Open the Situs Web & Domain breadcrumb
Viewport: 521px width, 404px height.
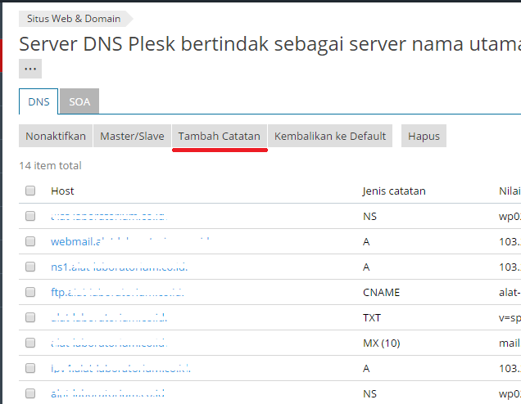pos(74,19)
